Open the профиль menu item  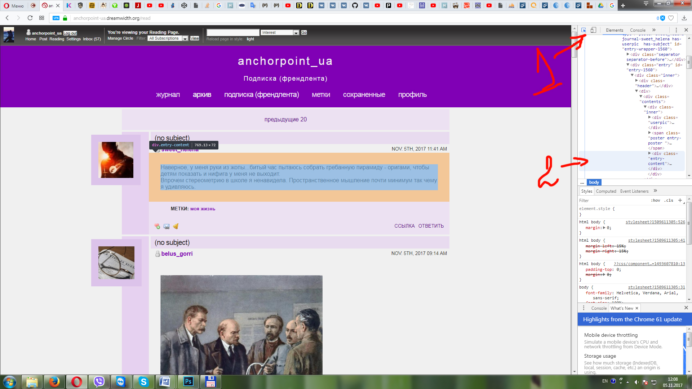412,95
